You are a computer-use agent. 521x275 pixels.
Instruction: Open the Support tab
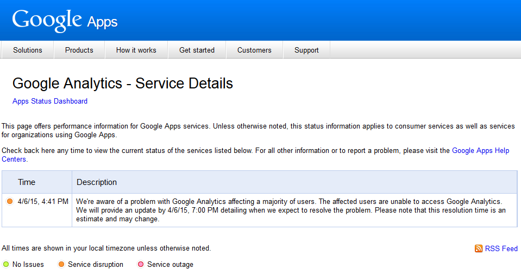pyautogui.click(x=306, y=50)
